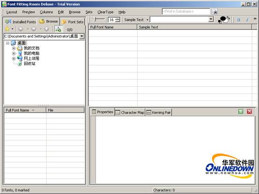The width and height of the screenshot is (259, 194).
Task: Expand the 网上邻居 tree node
Action: [14, 58]
